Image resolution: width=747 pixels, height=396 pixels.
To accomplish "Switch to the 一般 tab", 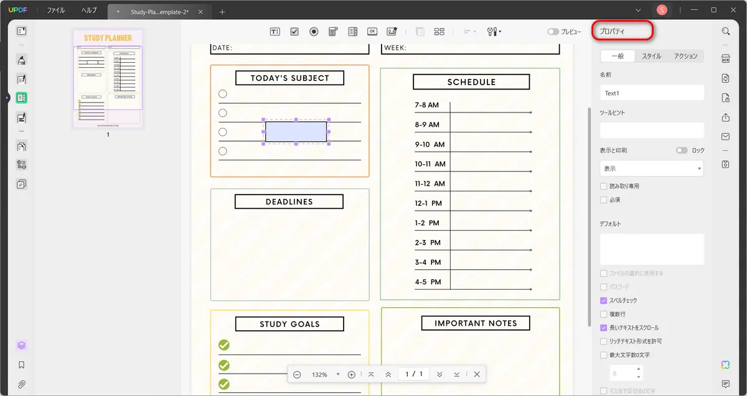I will [x=618, y=56].
